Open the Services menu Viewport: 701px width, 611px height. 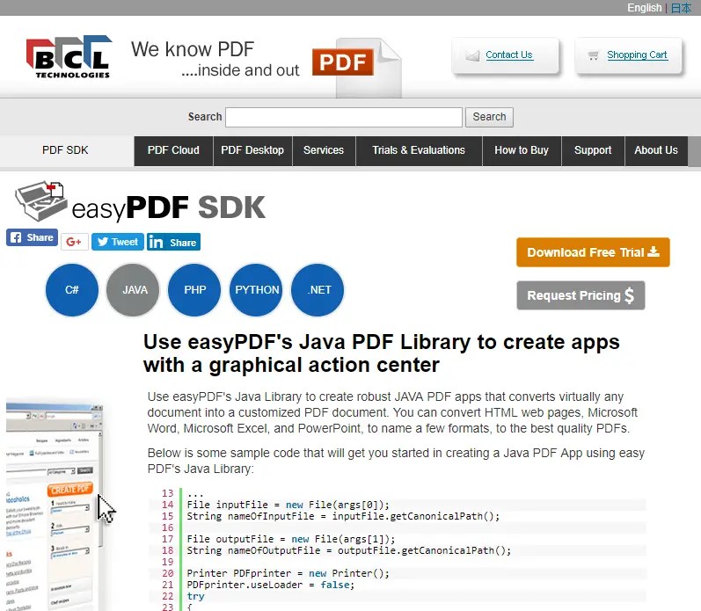pyautogui.click(x=324, y=150)
